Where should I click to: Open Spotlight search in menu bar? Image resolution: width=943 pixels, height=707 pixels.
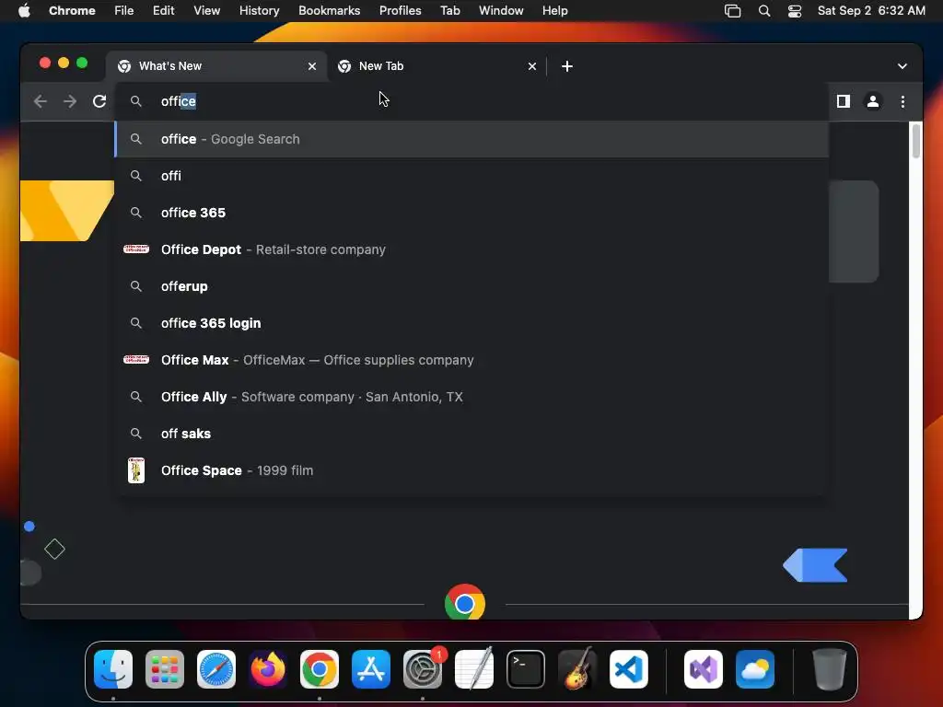[x=763, y=11]
